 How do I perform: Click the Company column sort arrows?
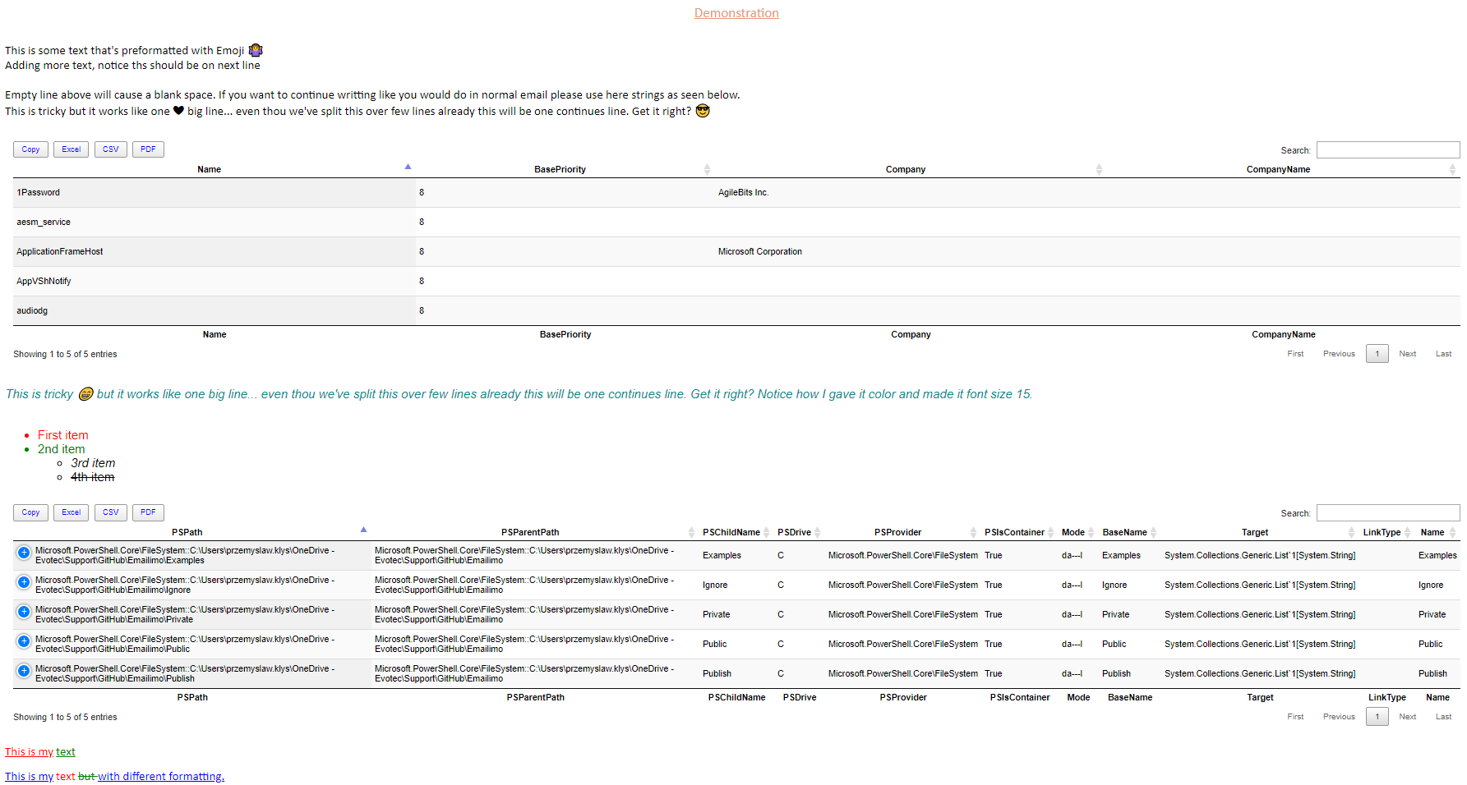pos(1099,169)
